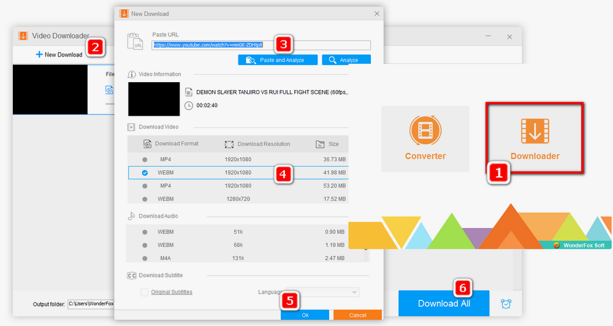Image resolution: width=613 pixels, height=326 pixels.
Task: Click the Download Resolution column header
Action: point(257,144)
